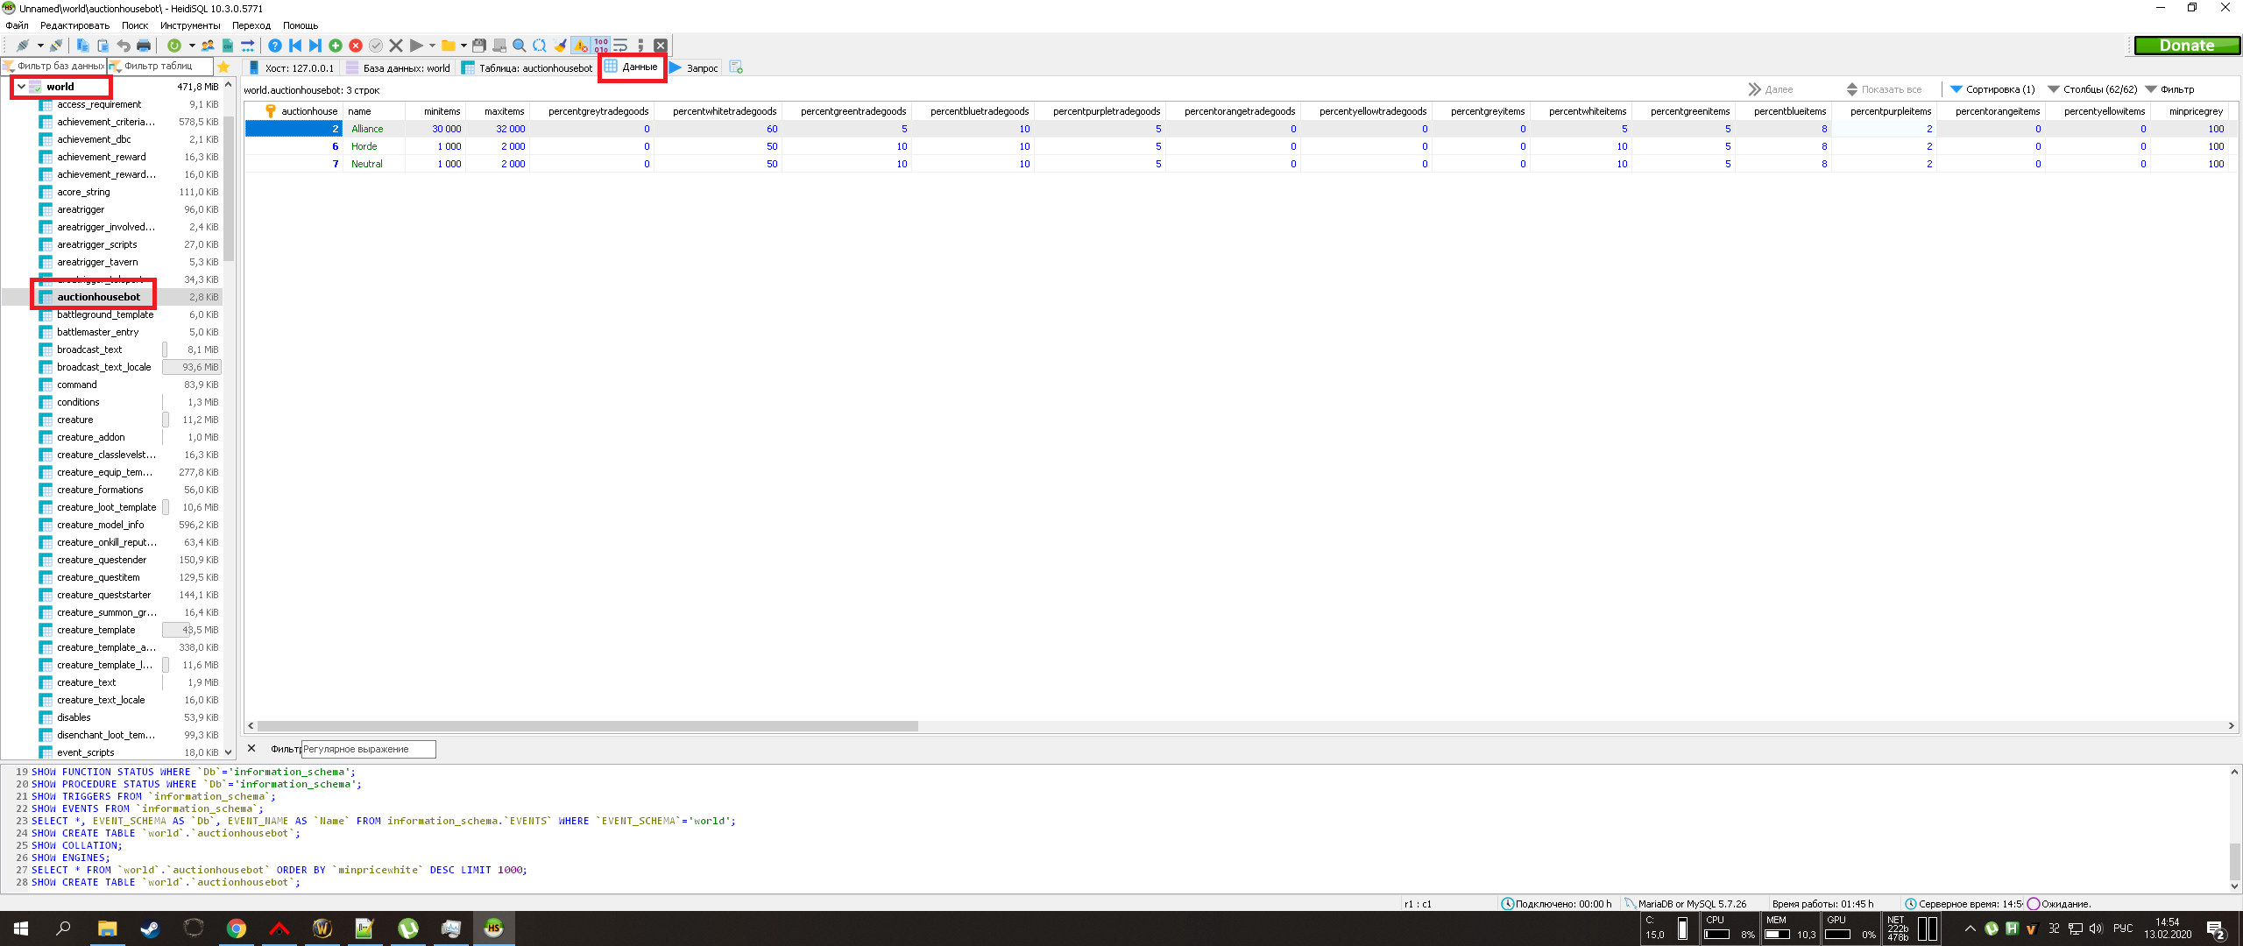Click the yellow star favorites icon
Screen dimensions: 2243x946
coord(223,67)
